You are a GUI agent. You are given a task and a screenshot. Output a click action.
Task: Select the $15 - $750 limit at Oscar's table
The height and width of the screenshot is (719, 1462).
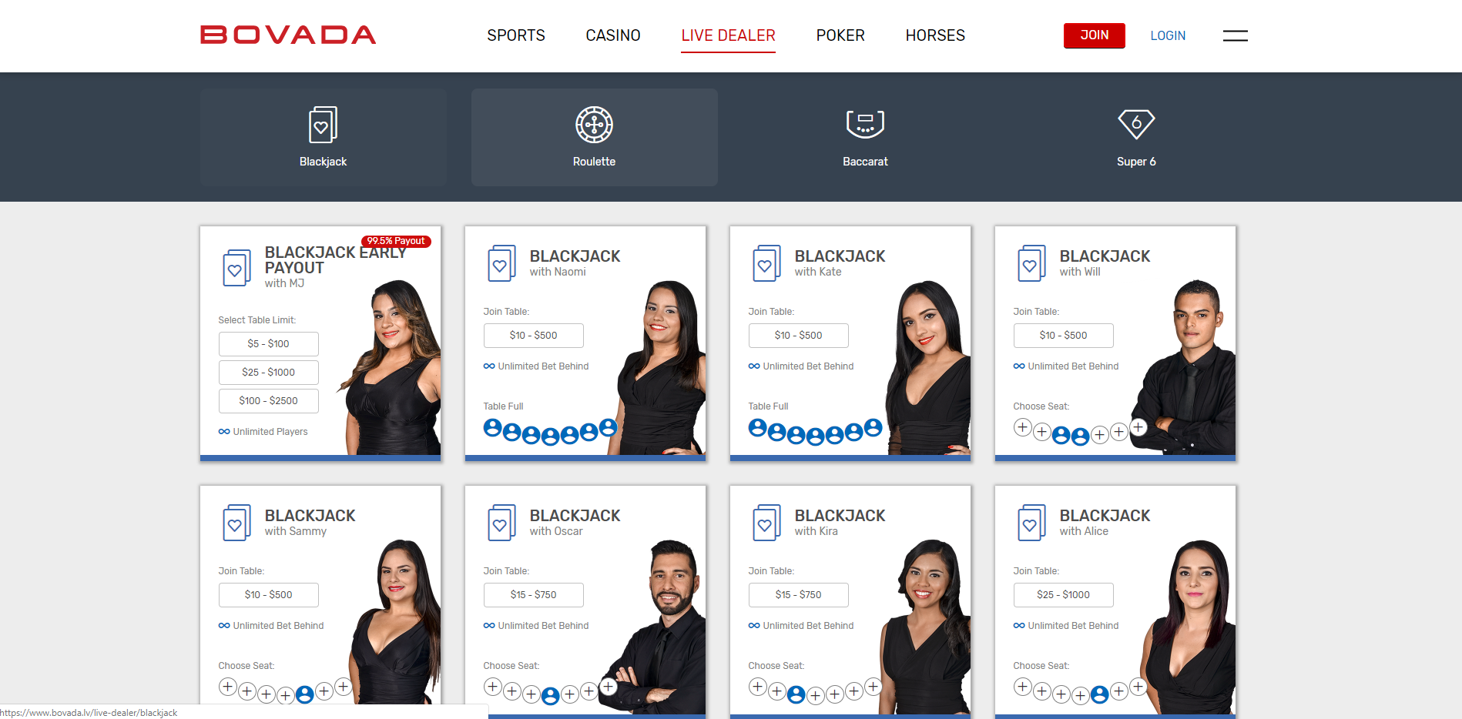click(x=533, y=594)
